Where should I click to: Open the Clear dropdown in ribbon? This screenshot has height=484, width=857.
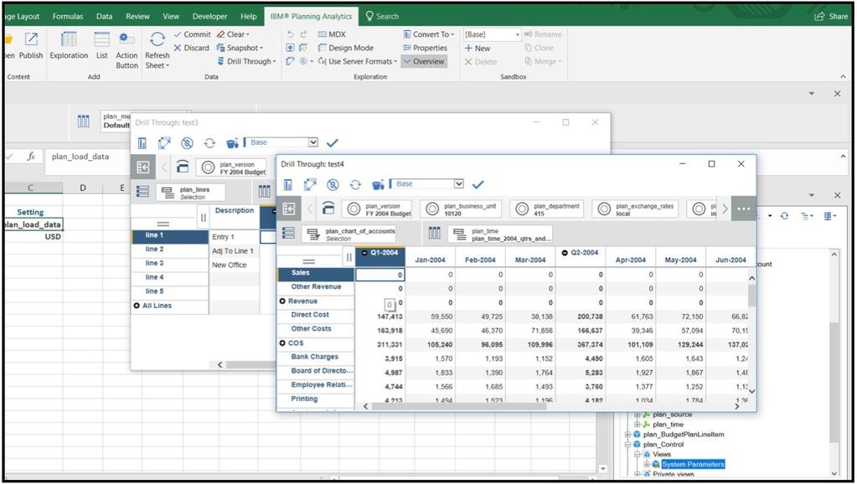pos(234,34)
